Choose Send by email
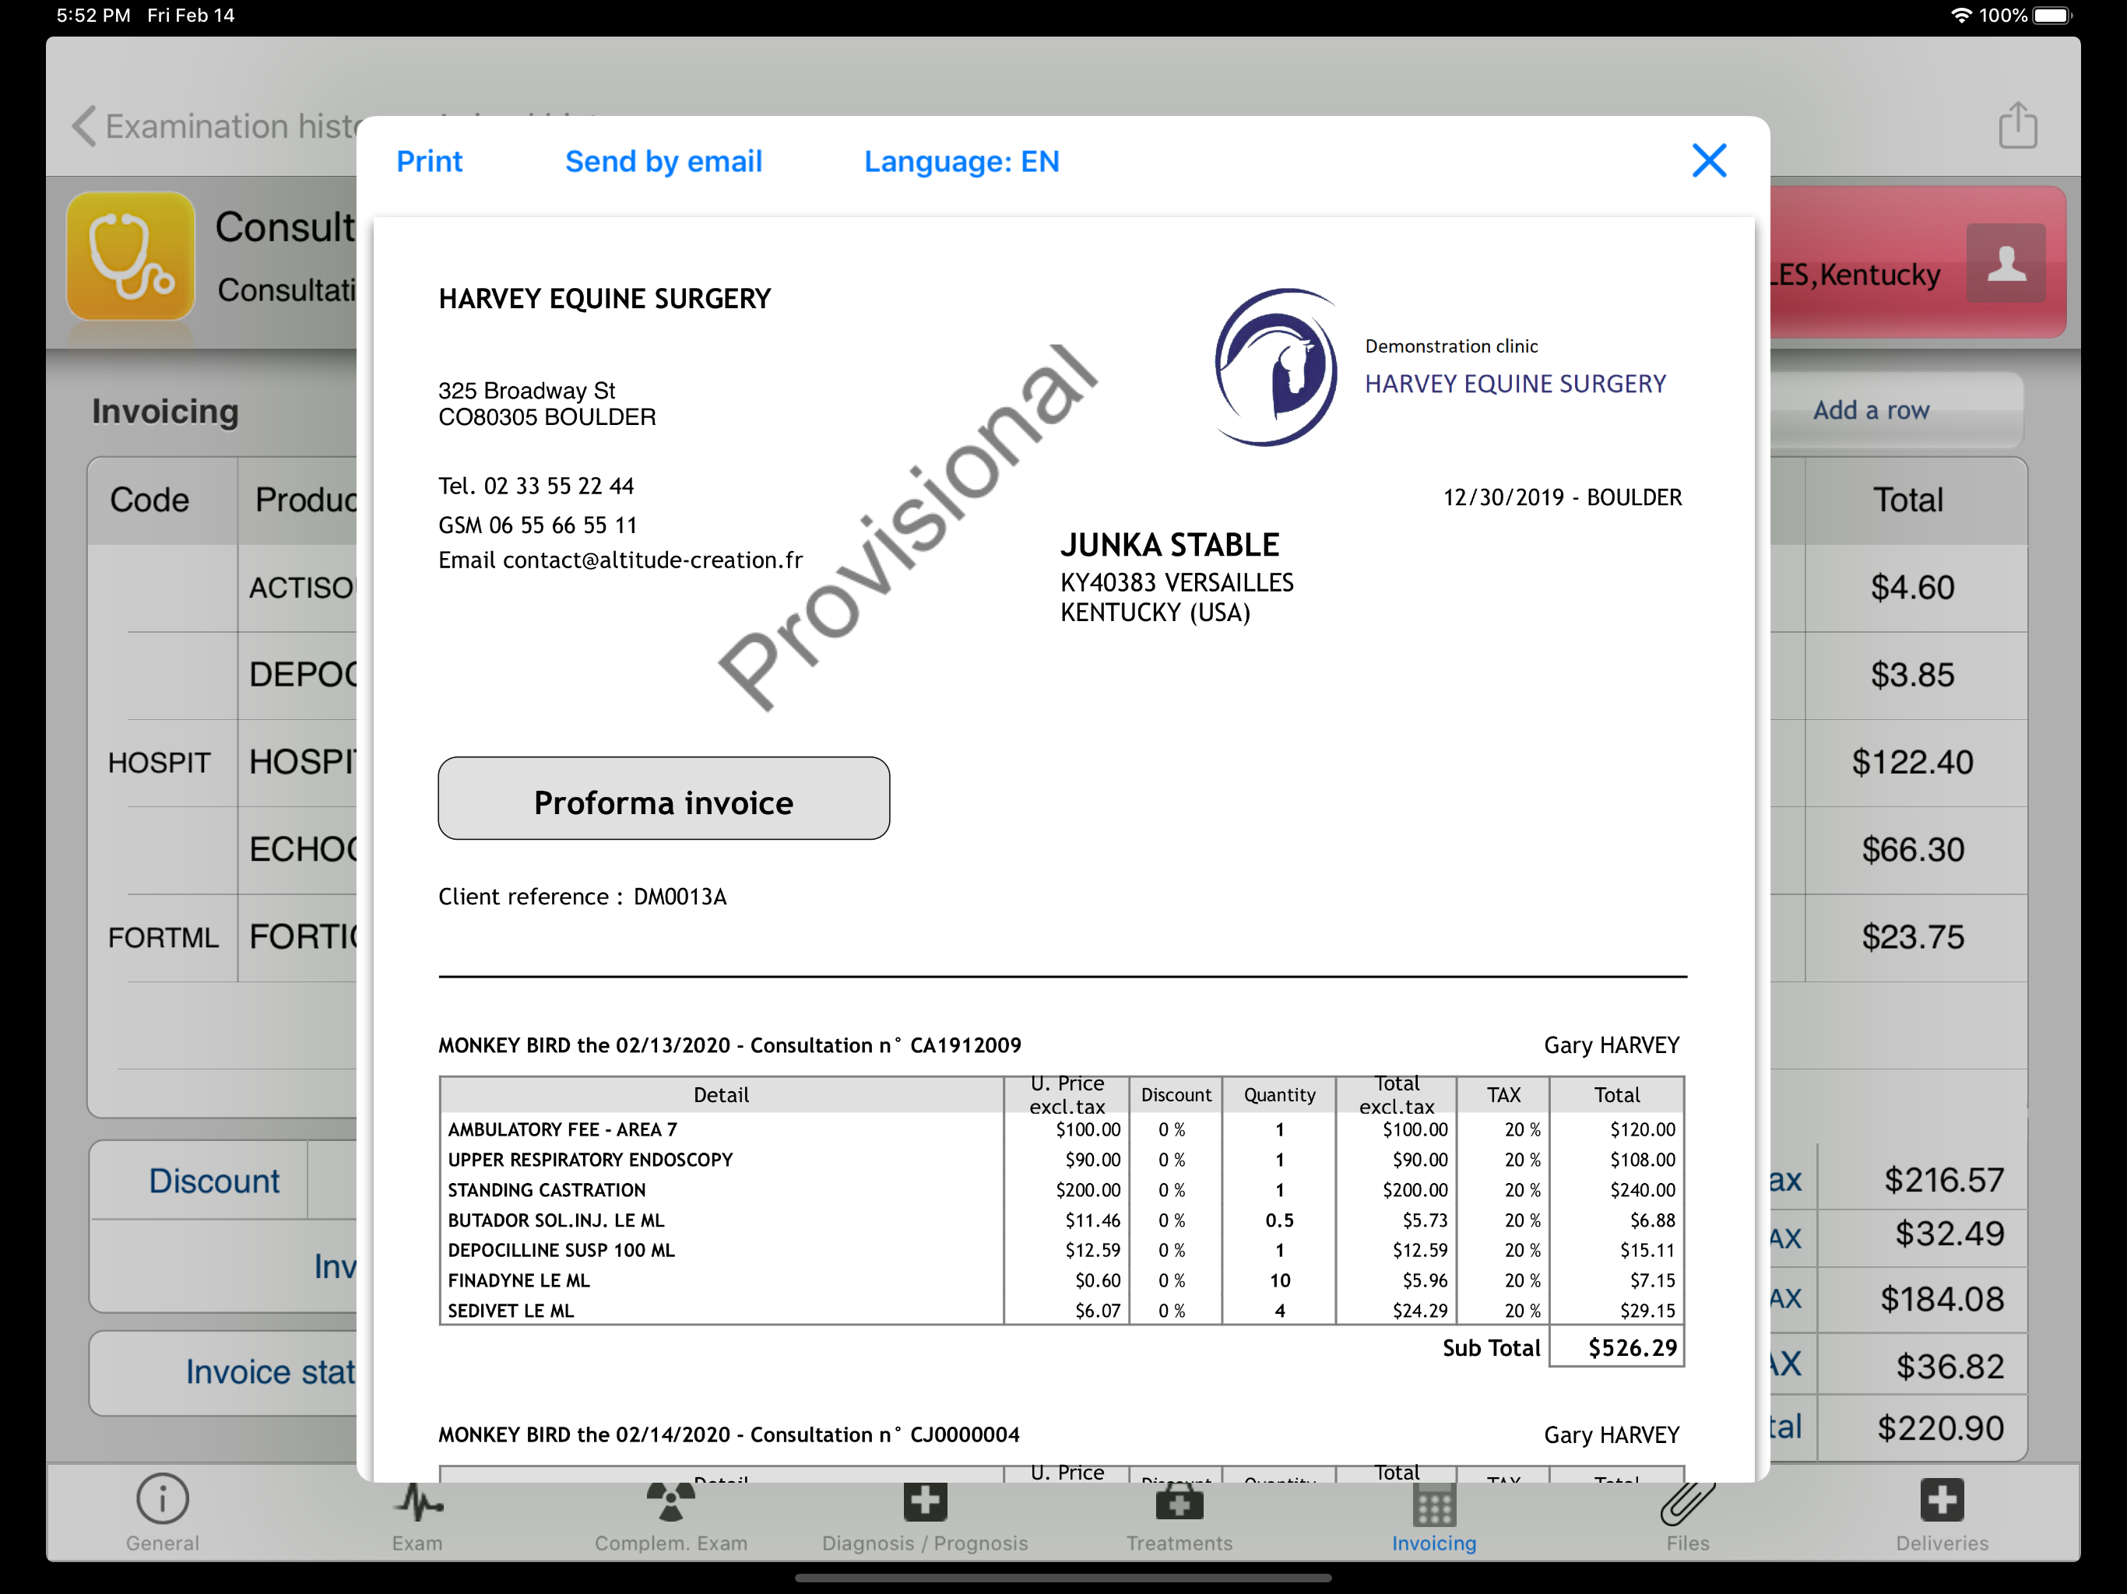Image resolution: width=2127 pixels, height=1594 pixels. (x=663, y=162)
